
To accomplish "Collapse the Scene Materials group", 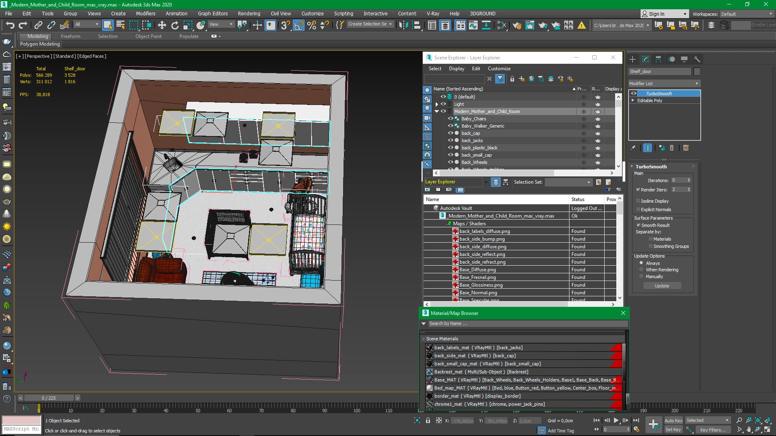I will (423, 339).
